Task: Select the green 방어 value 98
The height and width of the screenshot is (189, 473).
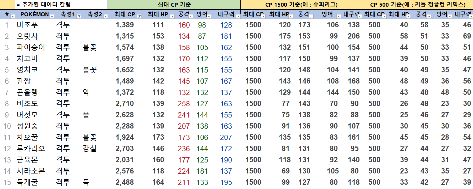Action: click(202, 25)
